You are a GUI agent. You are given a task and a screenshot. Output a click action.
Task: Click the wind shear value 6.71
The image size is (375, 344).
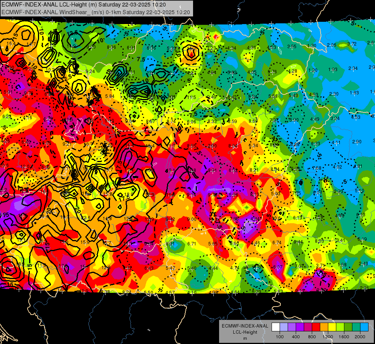pos(192,243)
